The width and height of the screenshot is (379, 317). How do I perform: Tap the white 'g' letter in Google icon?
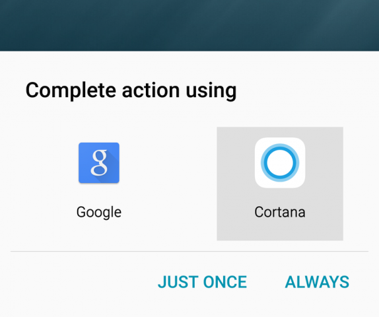point(99,162)
